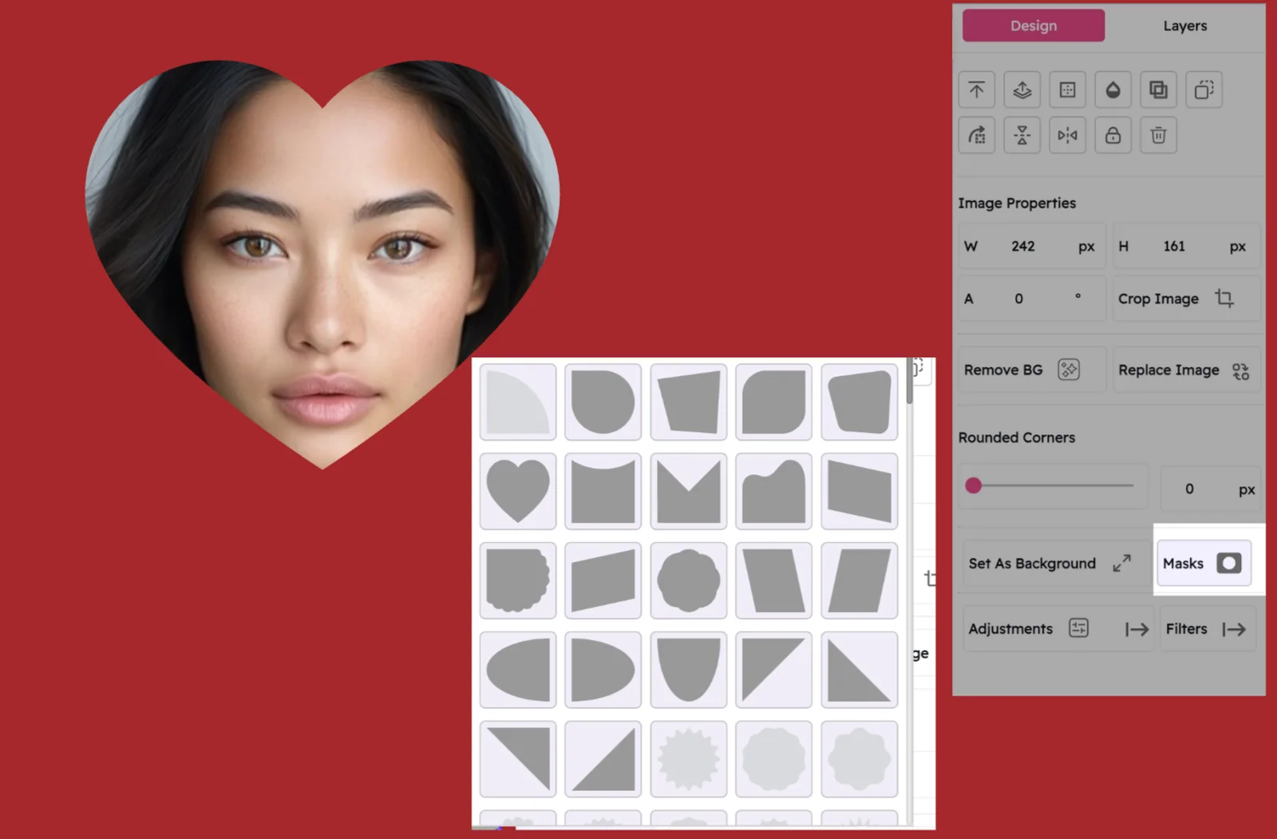Click the mask panel vertical scrollbar

(909, 382)
